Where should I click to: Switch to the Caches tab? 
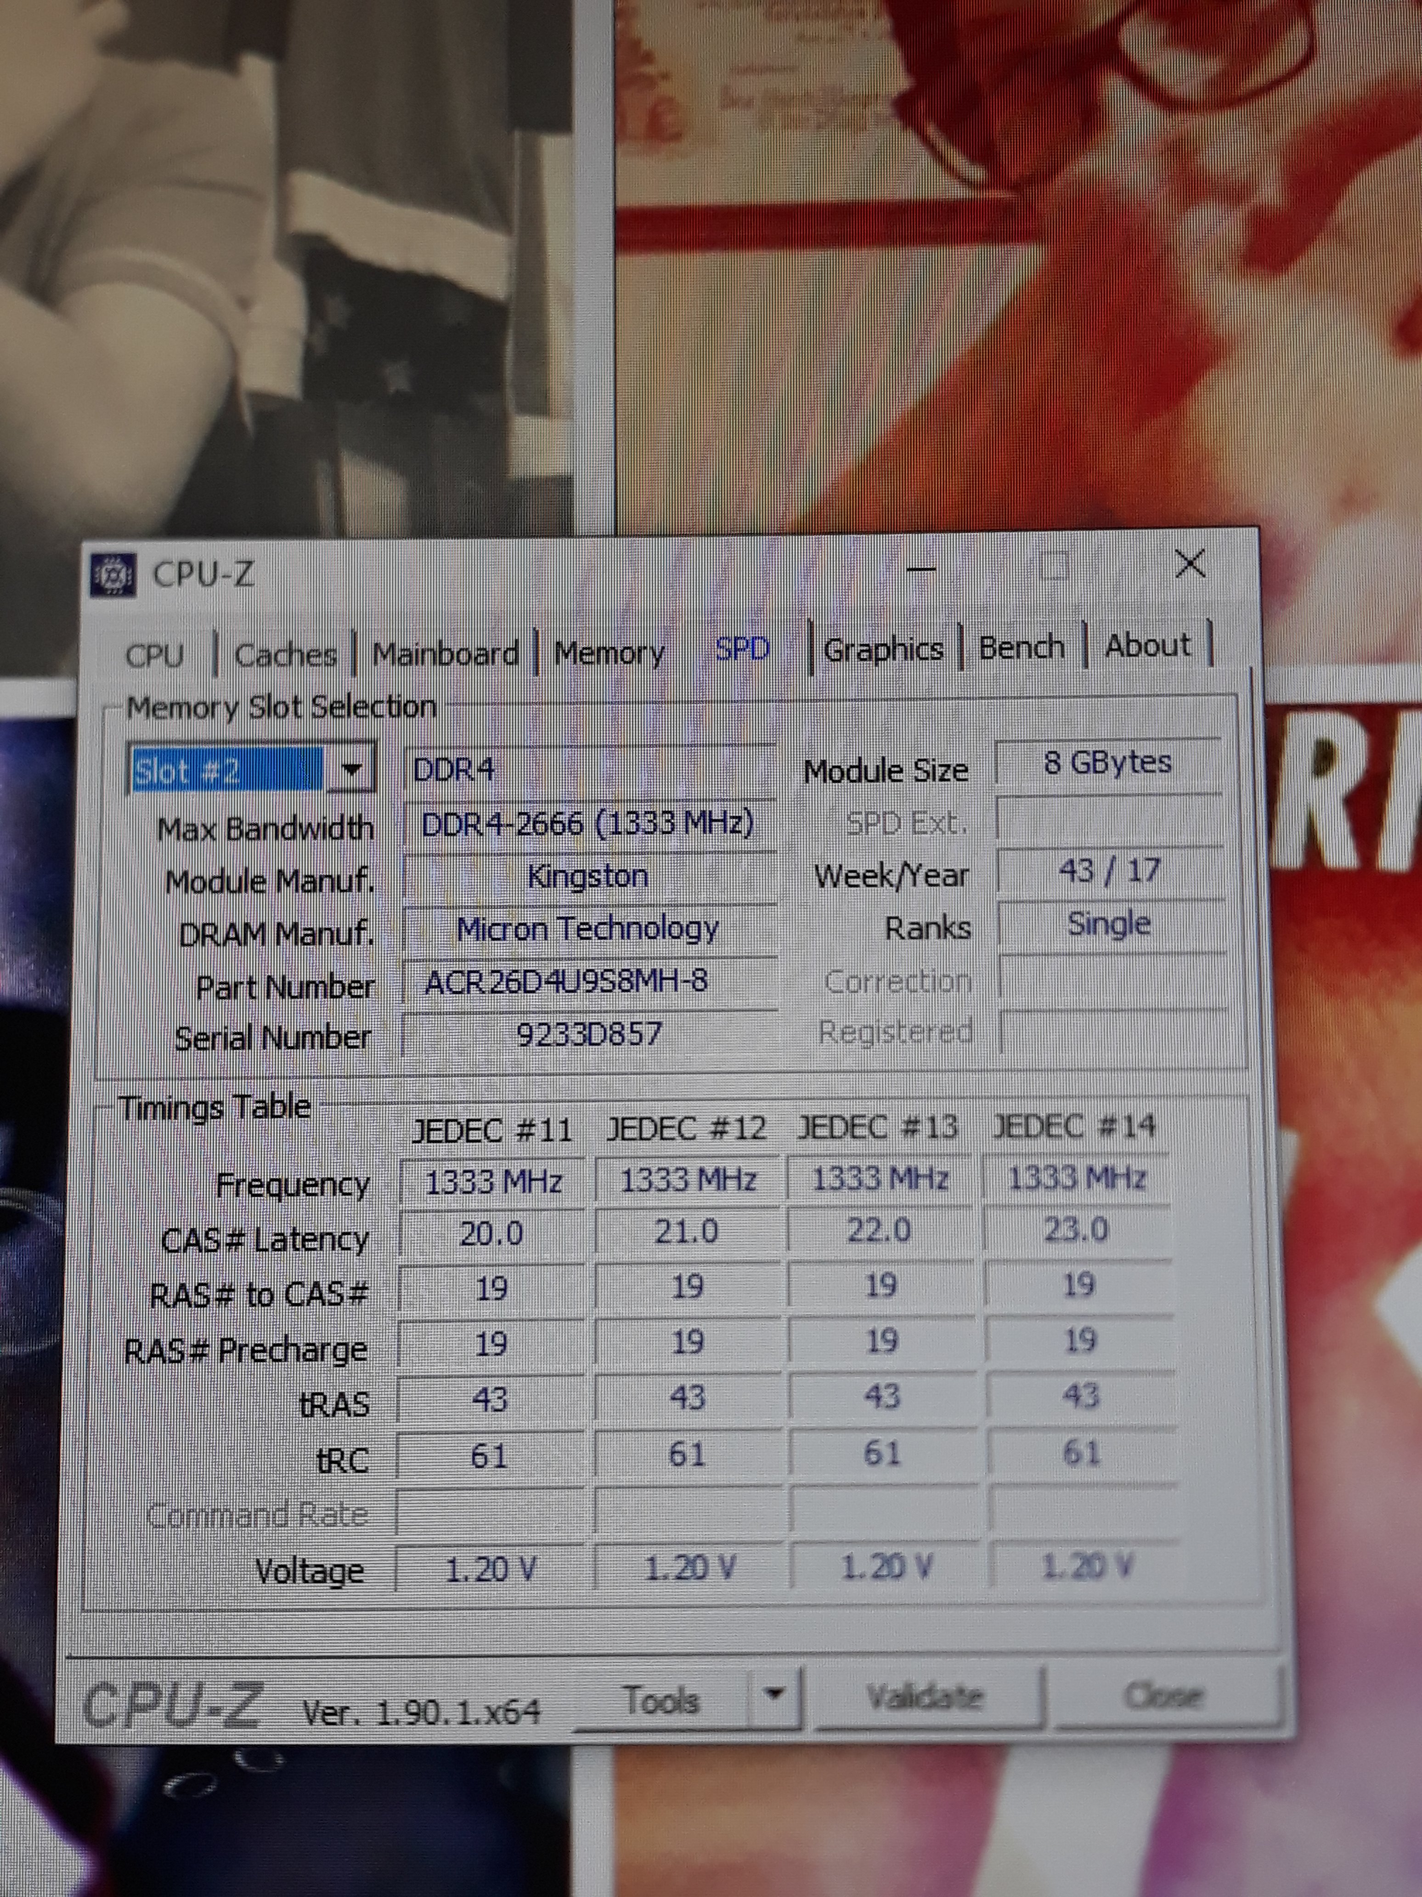[x=285, y=655]
